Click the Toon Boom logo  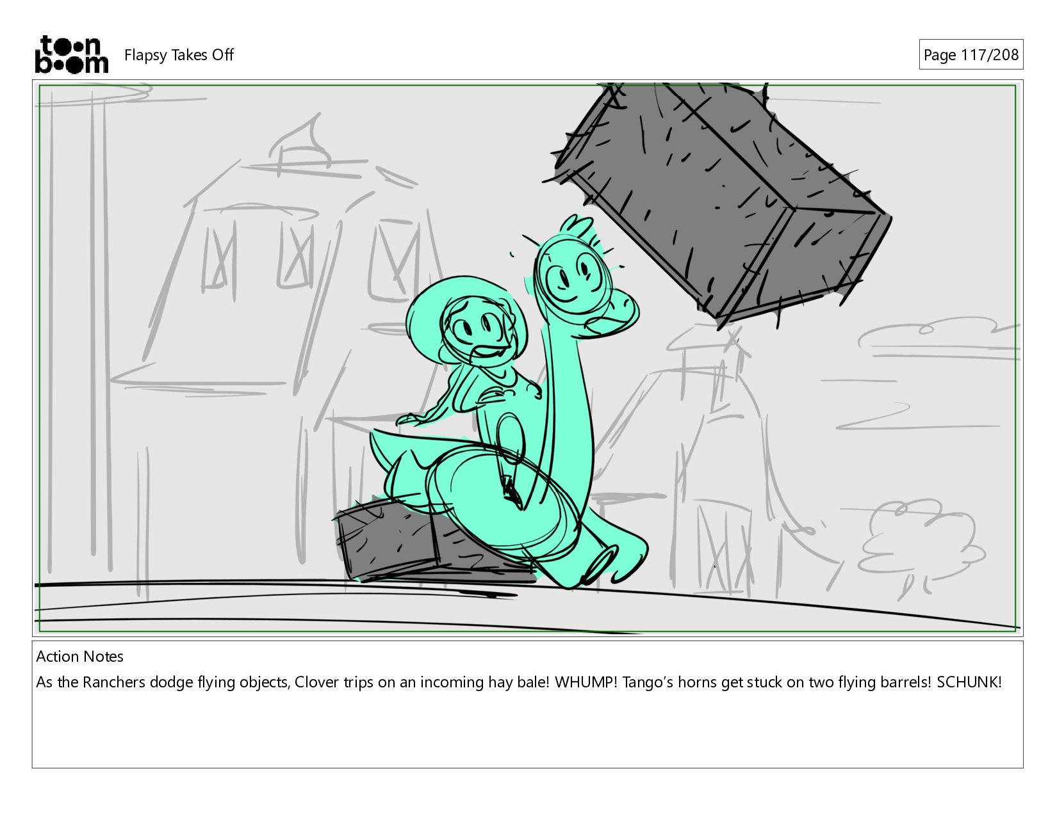click(x=71, y=54)
